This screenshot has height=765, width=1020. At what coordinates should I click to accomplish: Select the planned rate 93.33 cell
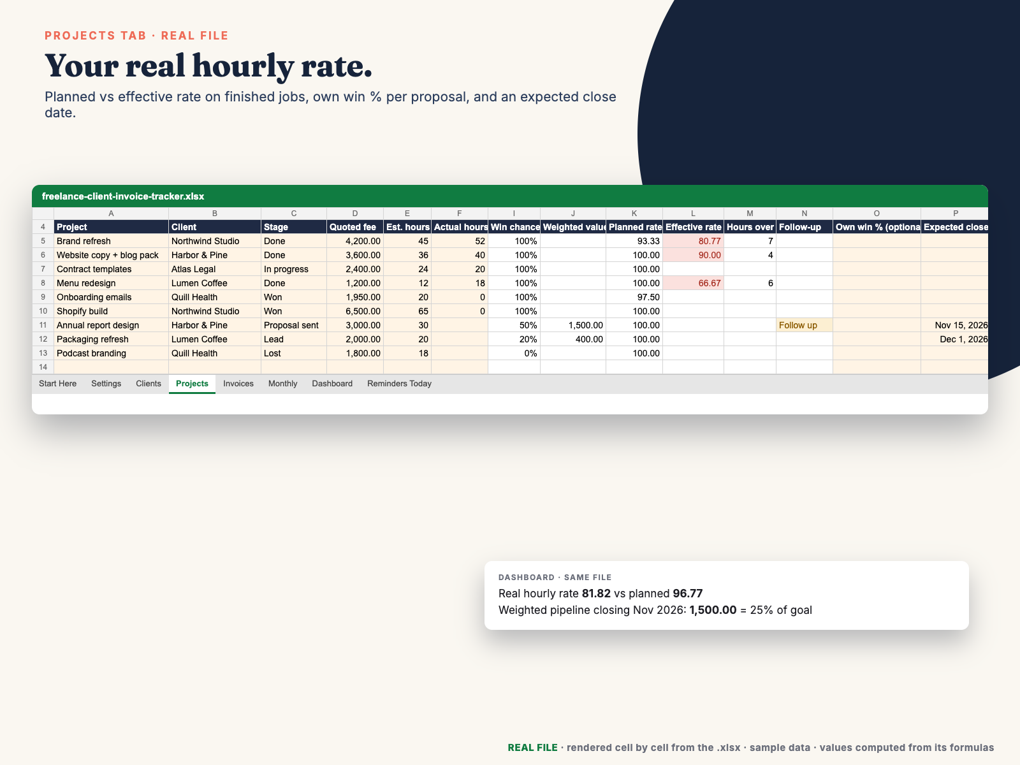click(634, 241)
